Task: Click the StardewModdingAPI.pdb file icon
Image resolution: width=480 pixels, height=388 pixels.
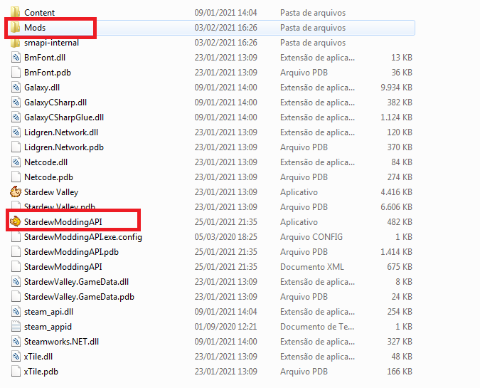Action: (16, 251)
